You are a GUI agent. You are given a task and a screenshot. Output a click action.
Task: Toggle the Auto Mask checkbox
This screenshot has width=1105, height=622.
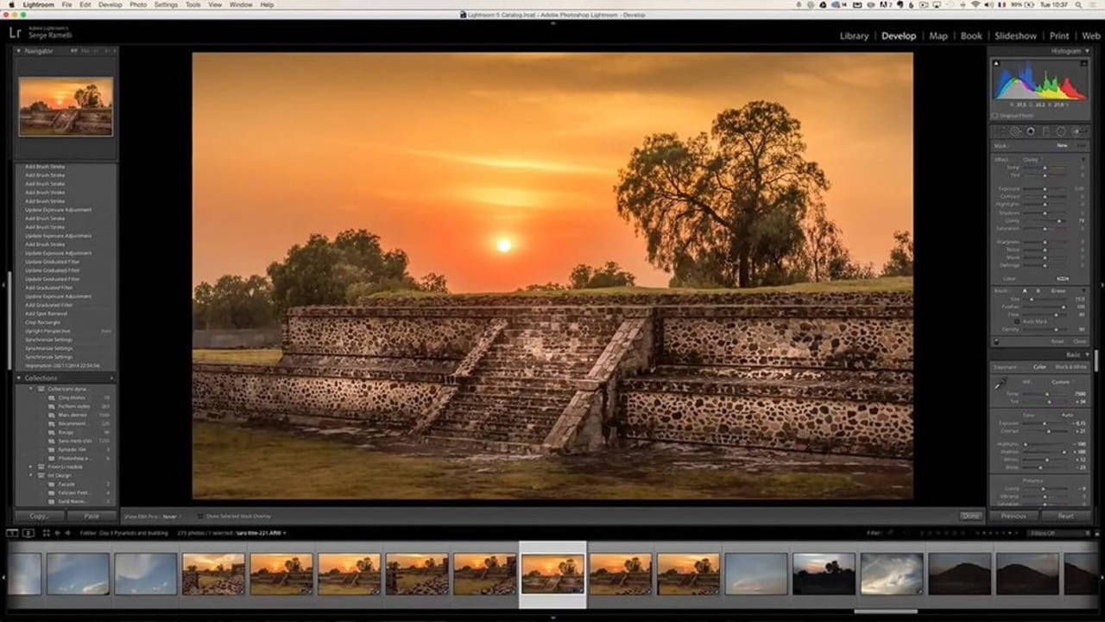(1018, 321)
